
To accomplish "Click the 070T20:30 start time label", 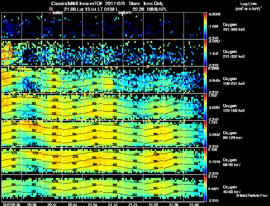I will click(11, 204).
